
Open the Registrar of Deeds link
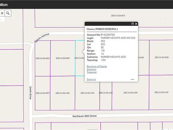click(x=97, y=67)
